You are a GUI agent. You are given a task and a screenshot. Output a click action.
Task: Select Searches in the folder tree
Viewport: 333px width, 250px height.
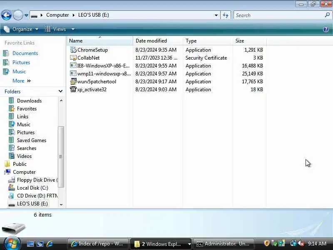[27, 148]
